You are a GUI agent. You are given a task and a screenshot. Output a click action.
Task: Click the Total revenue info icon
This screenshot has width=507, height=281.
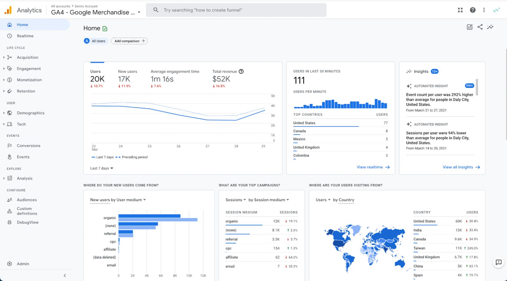click(x=241, y=71)
